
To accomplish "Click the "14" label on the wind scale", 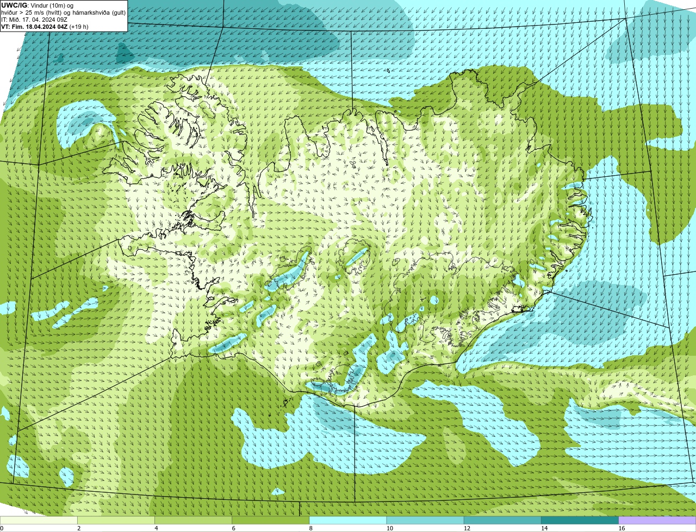I will pyautogui.click(x=544, y=528).
